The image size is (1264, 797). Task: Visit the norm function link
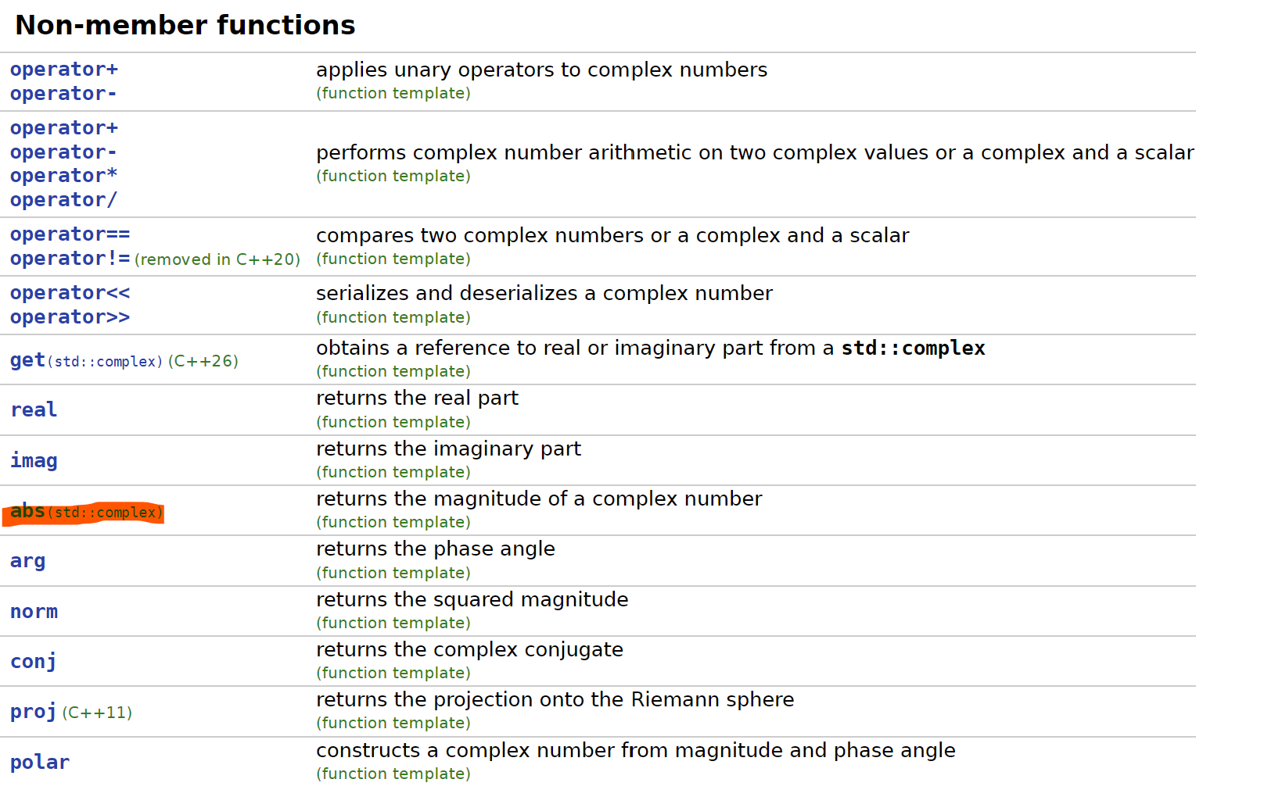pos(34,612)
